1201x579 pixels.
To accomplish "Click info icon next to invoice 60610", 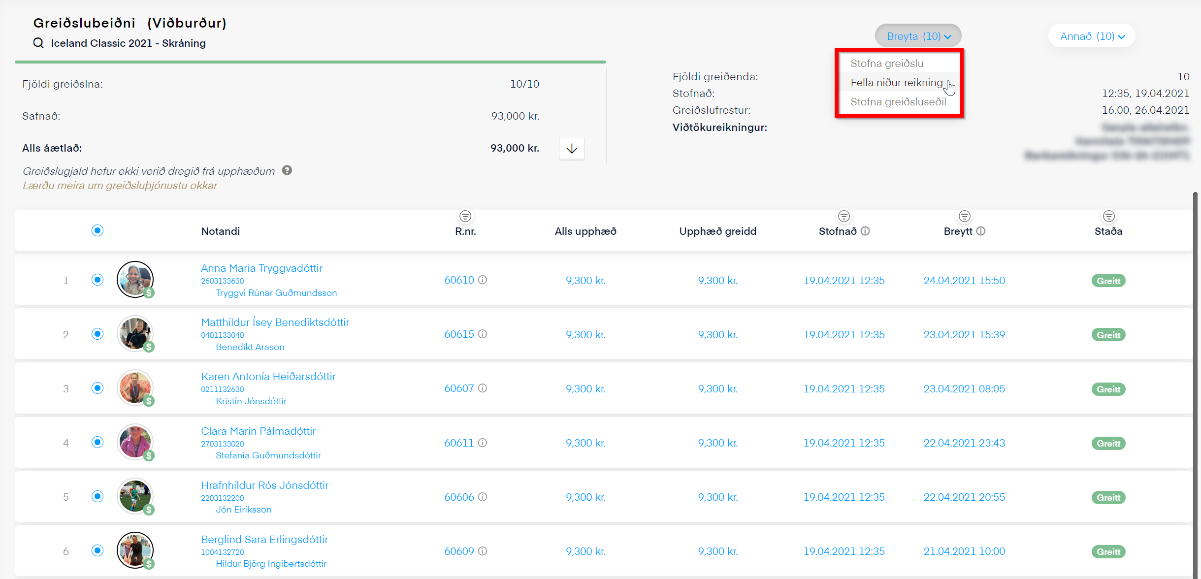I will pos(483,280).
